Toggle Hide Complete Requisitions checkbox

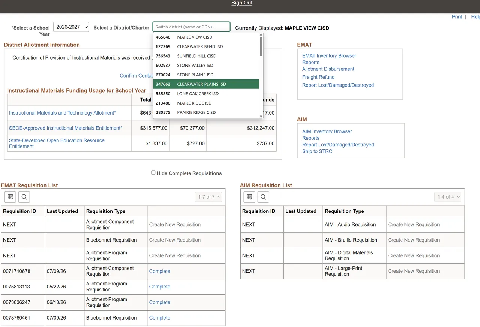153,173
